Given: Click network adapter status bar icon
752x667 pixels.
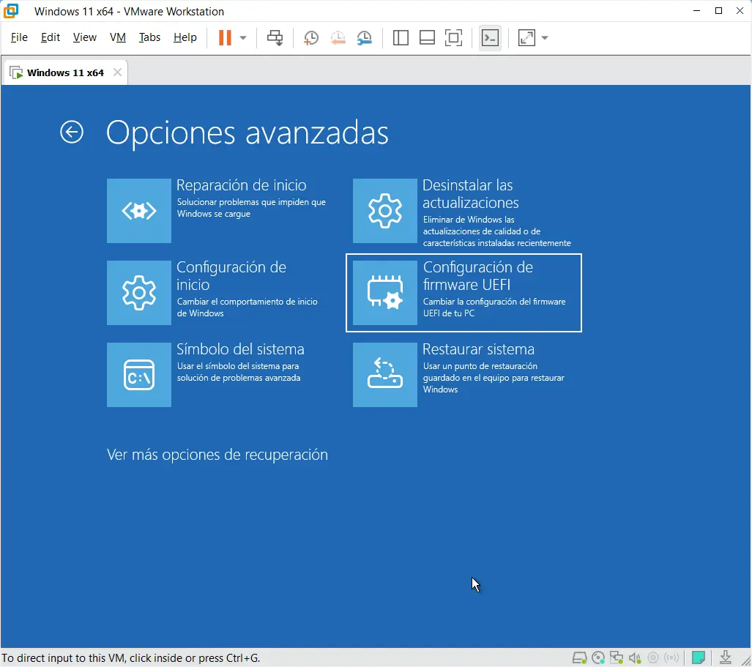Looking at the screenshot, I should [x=617, y=657].
